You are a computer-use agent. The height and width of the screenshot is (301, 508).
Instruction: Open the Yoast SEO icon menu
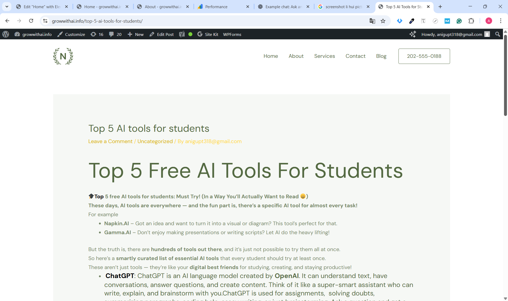tap(182, 34)
